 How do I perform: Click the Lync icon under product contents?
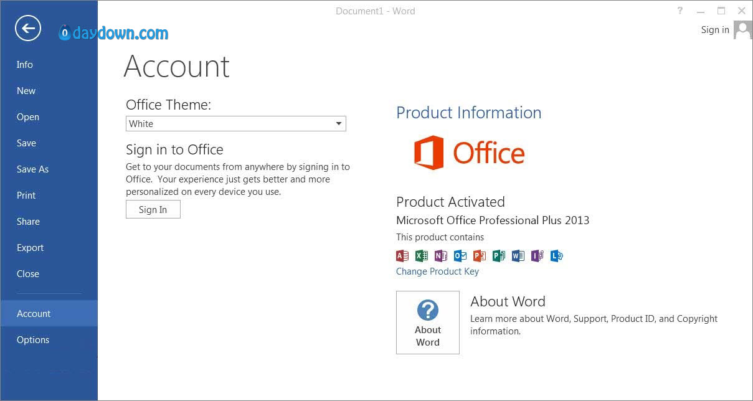(557, 255)
